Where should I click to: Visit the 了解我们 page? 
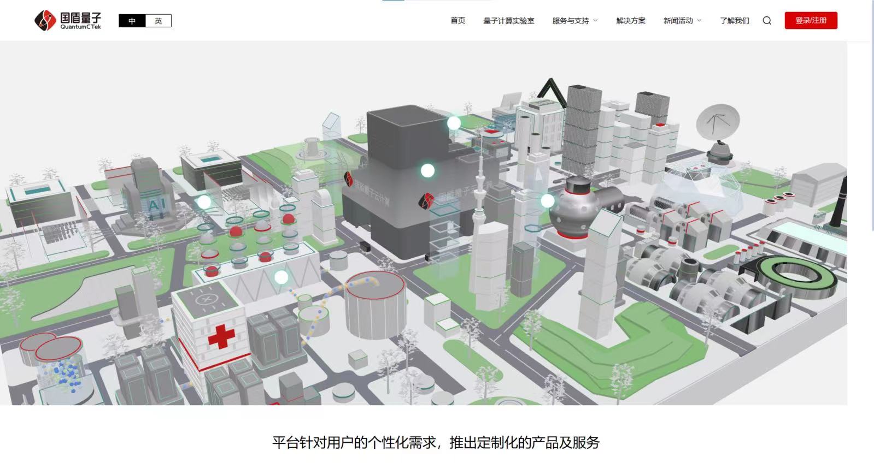click(734, 21)
